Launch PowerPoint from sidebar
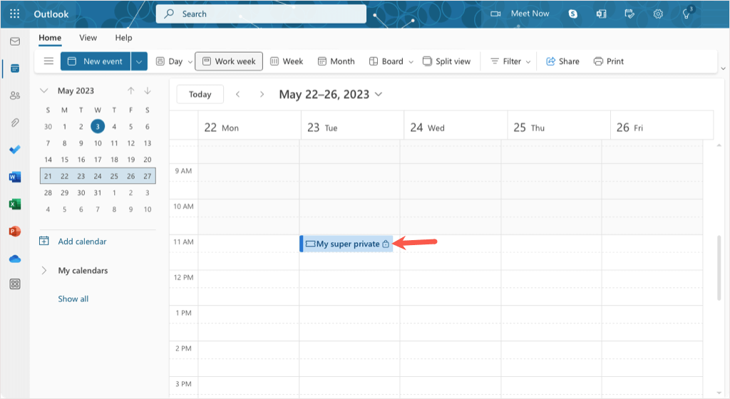 [x=15, y=231]
